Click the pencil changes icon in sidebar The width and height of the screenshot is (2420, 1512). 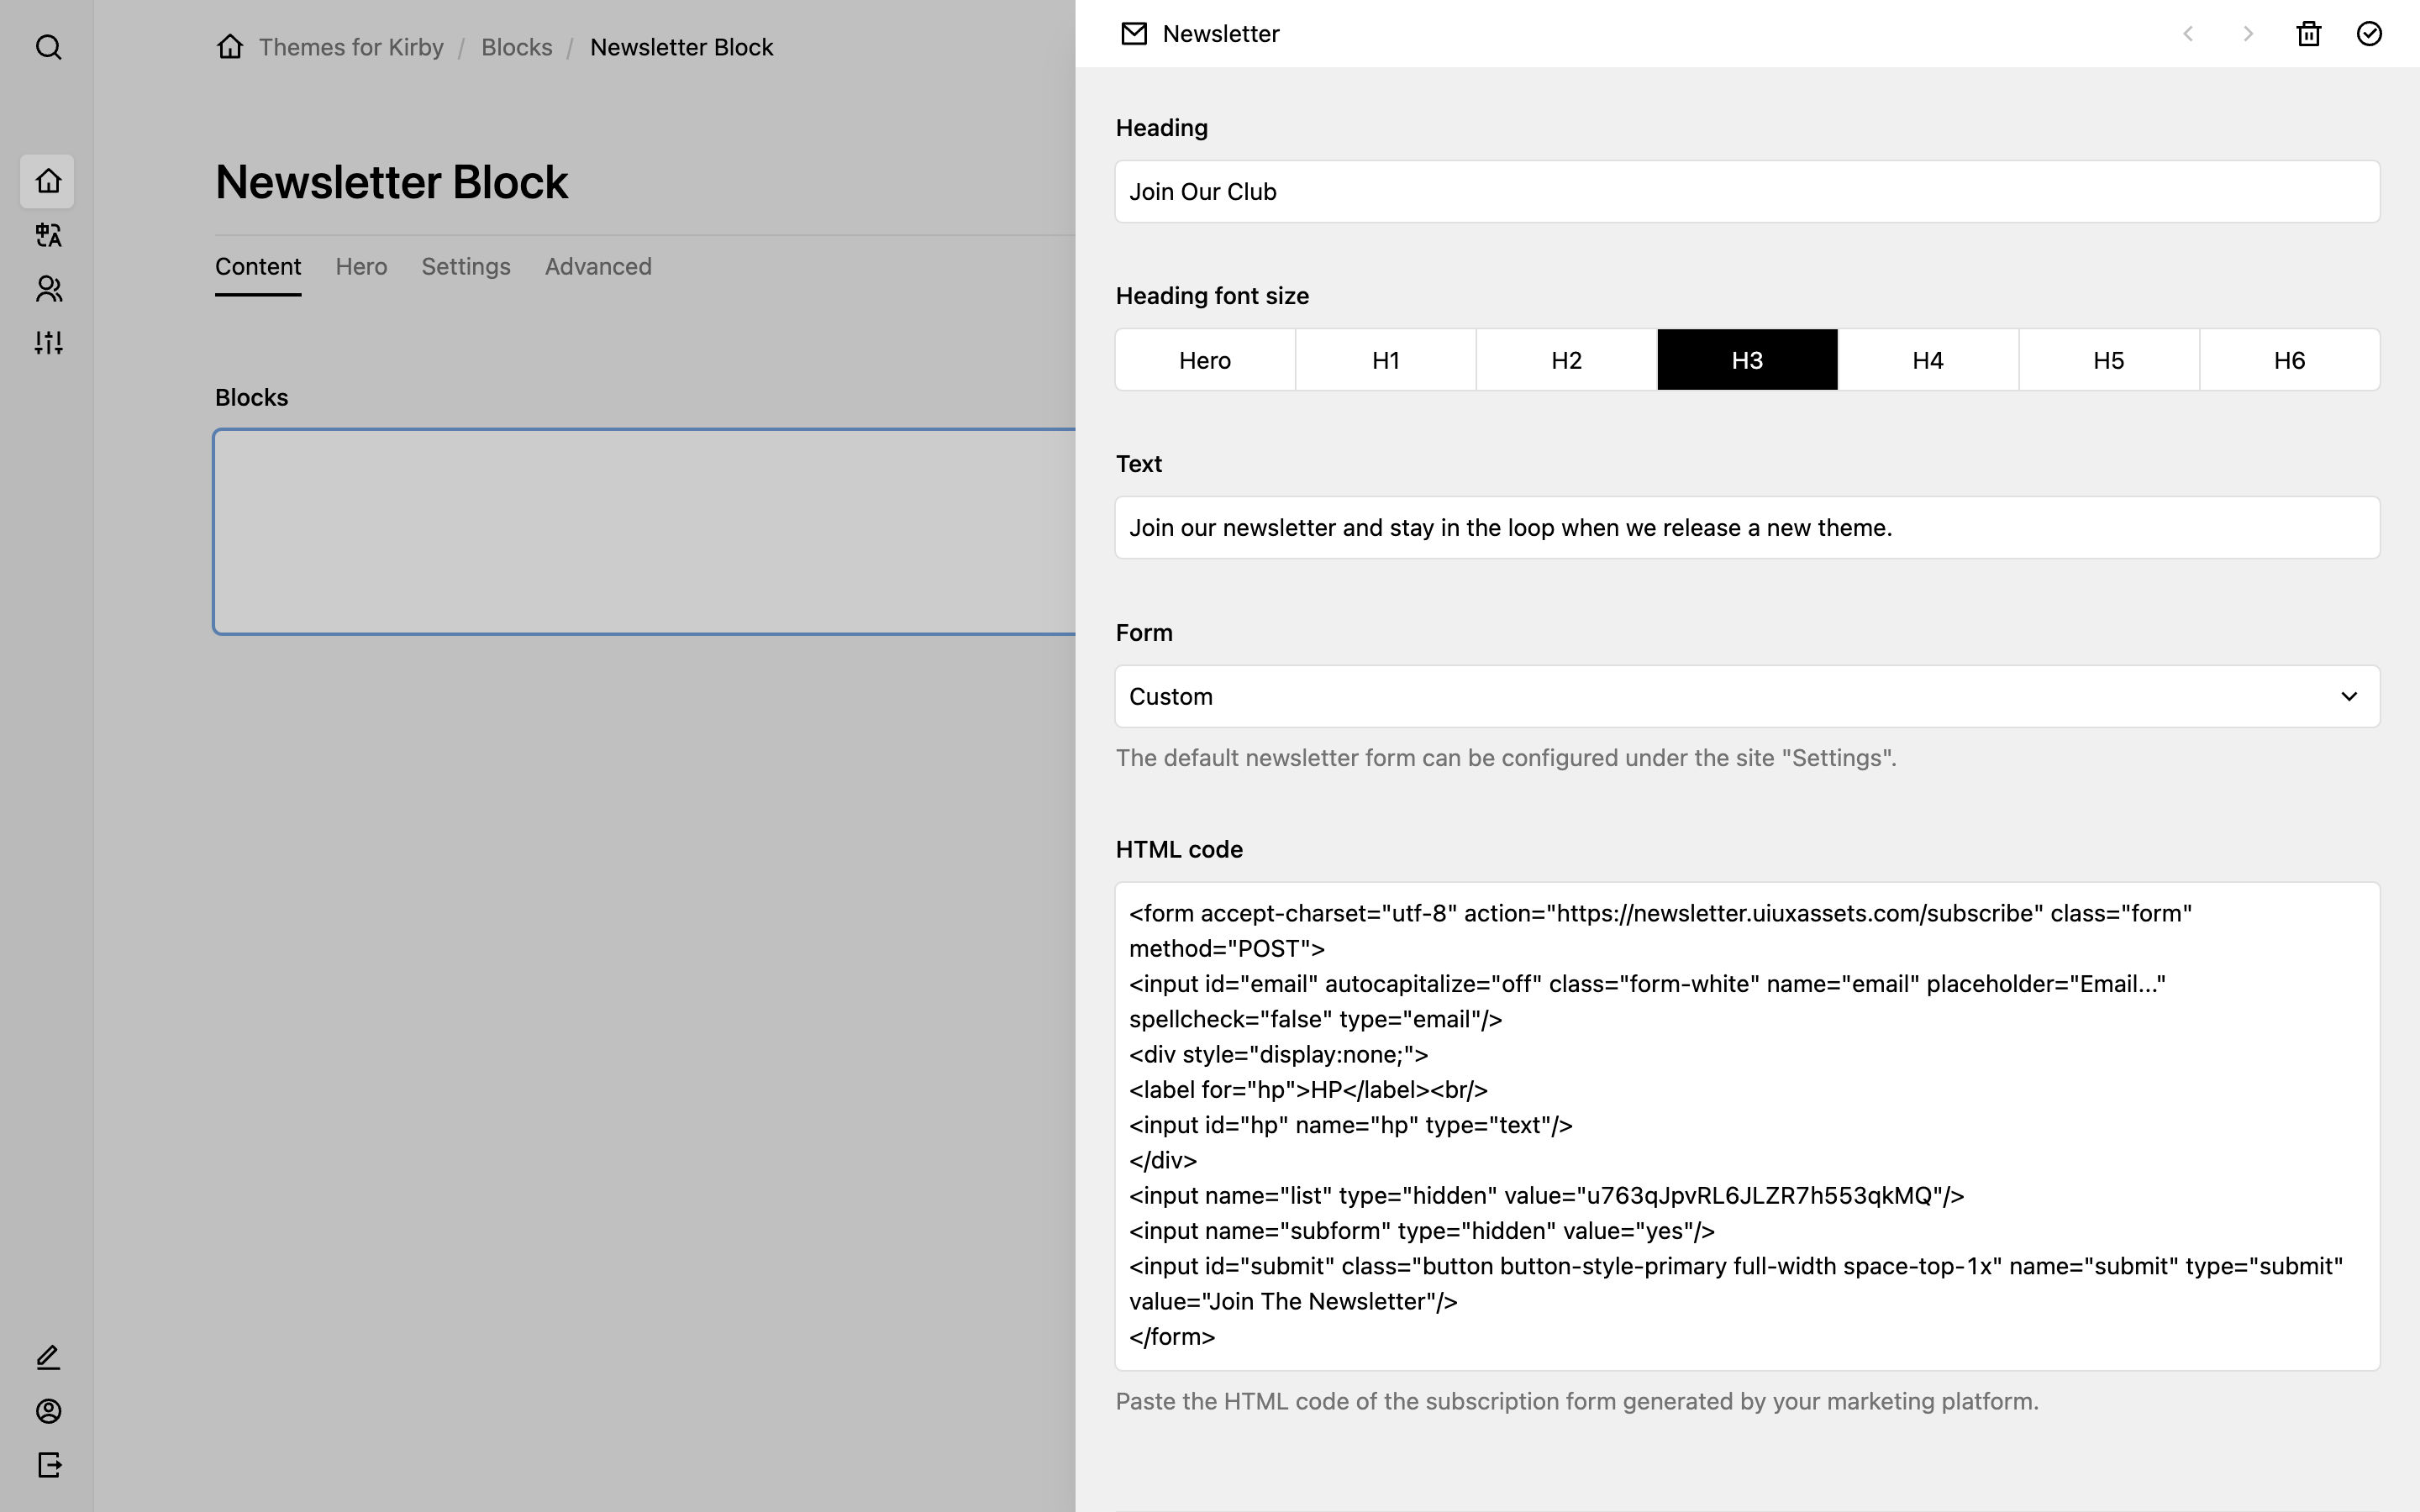pyautogui.click(x=48, y=1357)
